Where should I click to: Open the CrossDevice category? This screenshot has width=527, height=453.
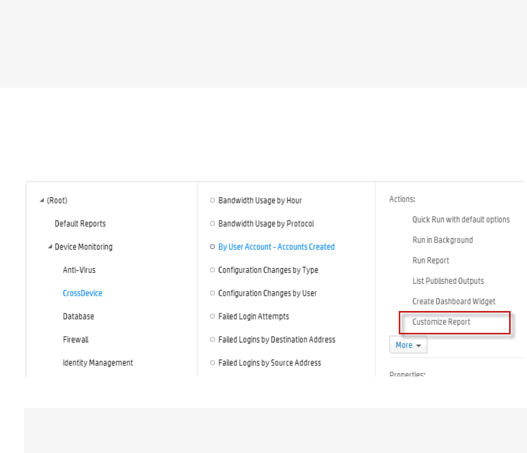pos(83,293)
